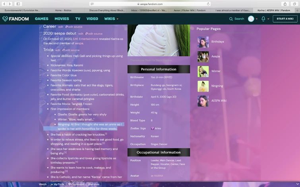Open the Aespa popular page thumbnail

tap(203, 57)
